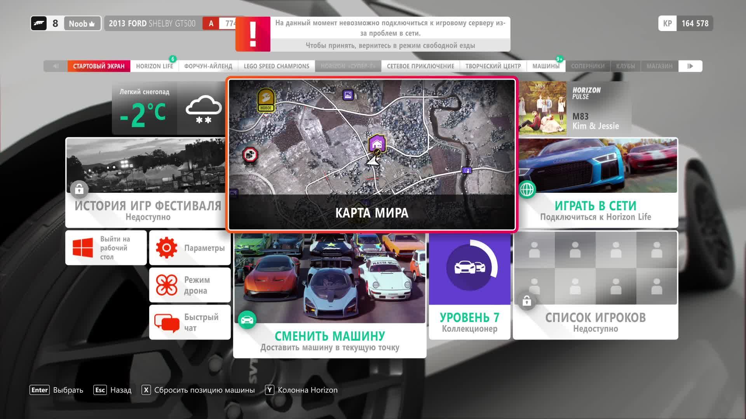
Task: Select the yellow НОВОЕ event map marker
Action: (266, 100)
